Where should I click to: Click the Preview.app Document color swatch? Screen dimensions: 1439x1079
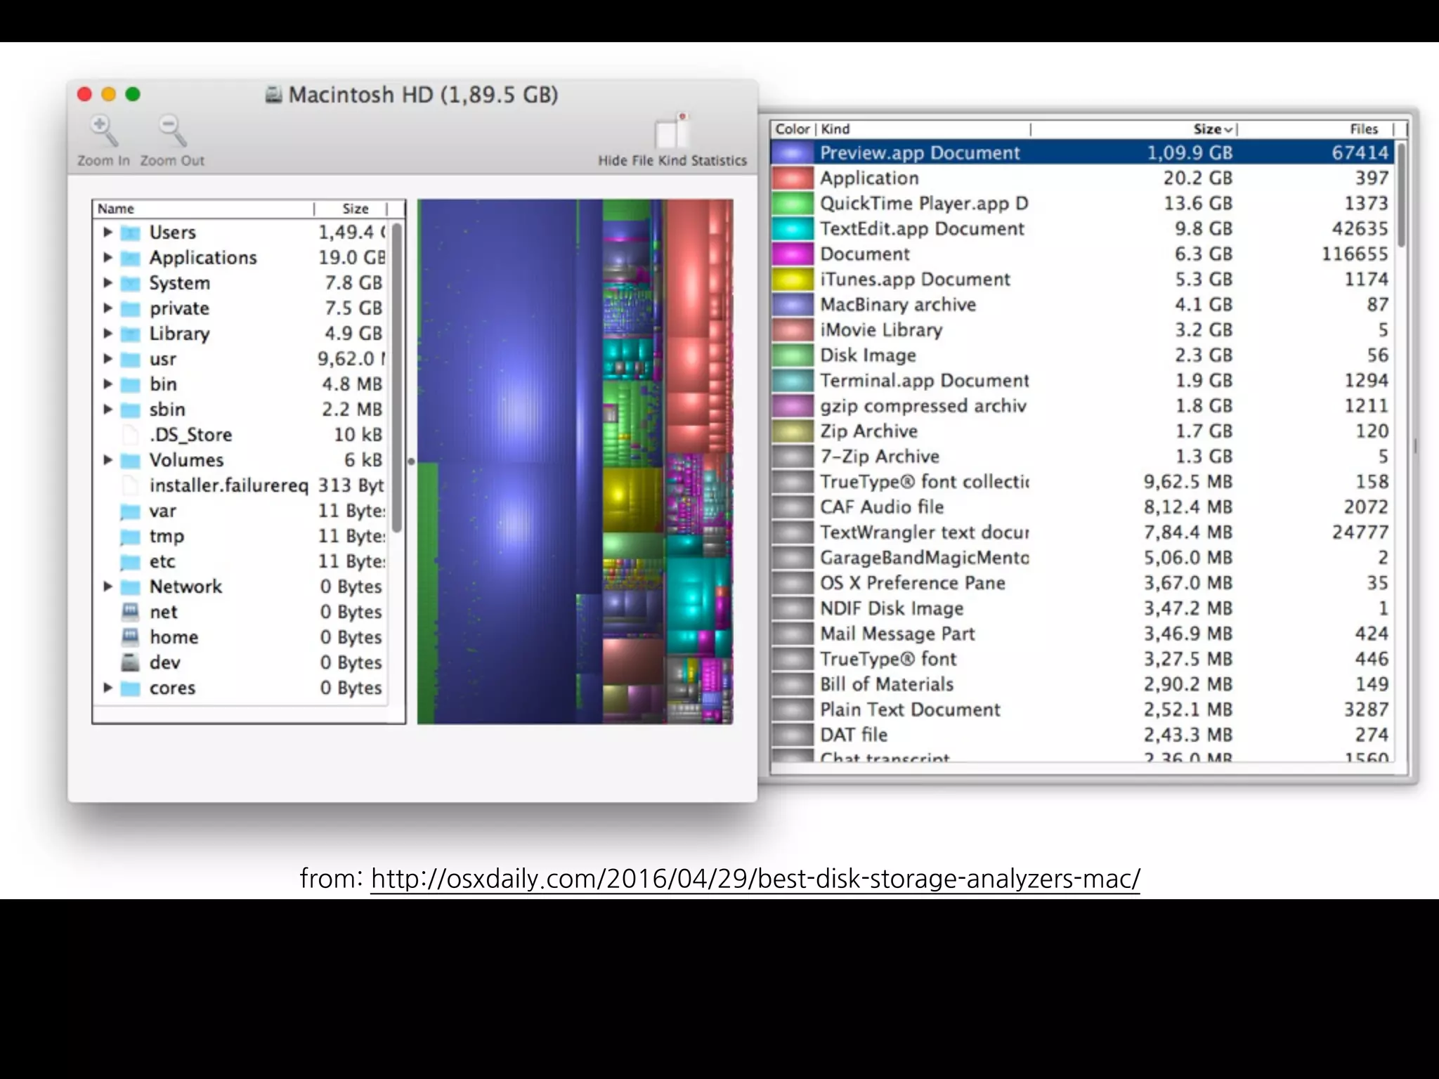793,152
